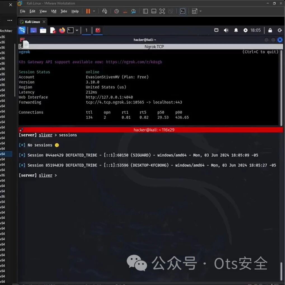285x285 pixels.
Task: Open the terminal emulator panel icon
Action: pos(70,30)
